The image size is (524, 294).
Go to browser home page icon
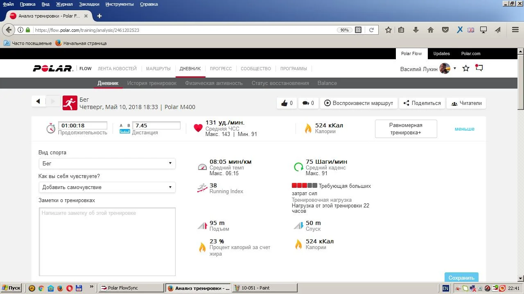(x=431, y=30)
